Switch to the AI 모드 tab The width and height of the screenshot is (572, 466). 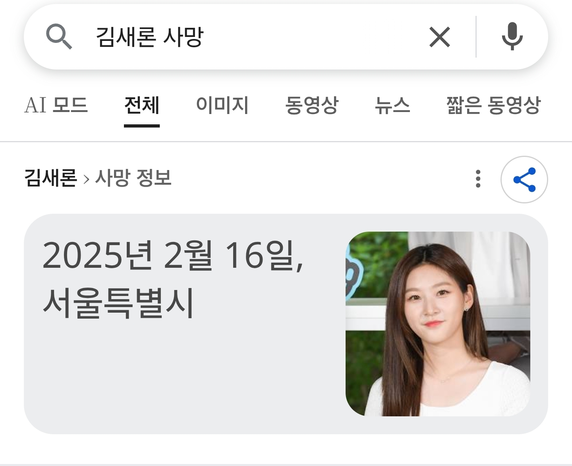[56, 105]
